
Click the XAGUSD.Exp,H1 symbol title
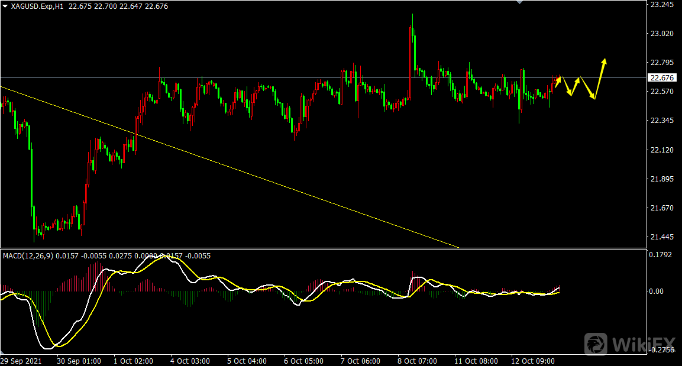(x=38, y=6)
